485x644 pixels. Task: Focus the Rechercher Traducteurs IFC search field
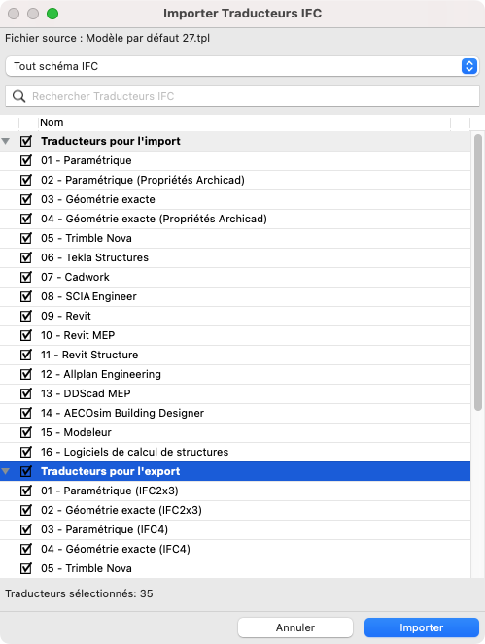242,96
